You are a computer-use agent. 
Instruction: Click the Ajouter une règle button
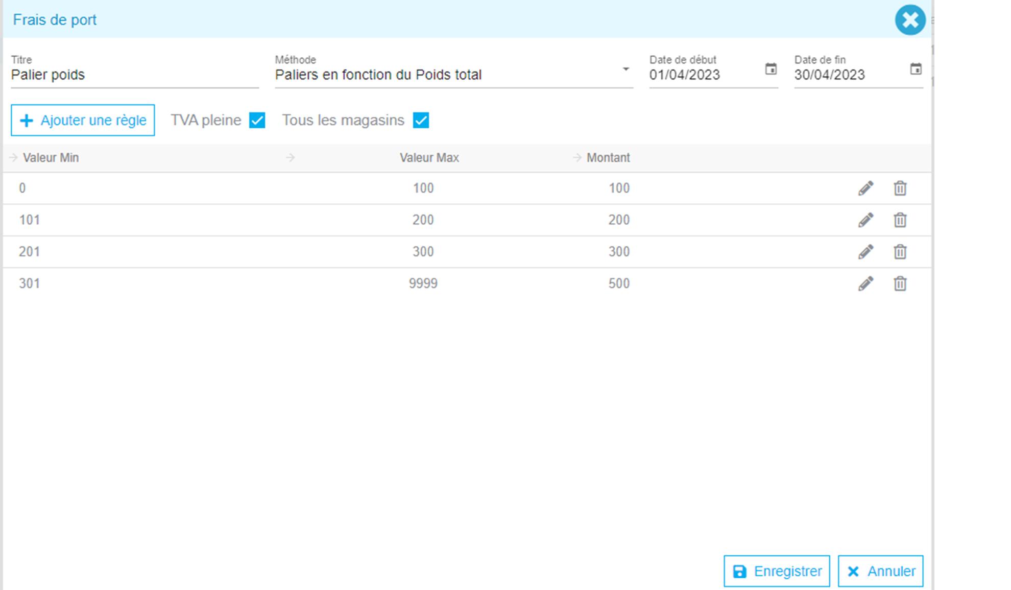click(83, 121)
